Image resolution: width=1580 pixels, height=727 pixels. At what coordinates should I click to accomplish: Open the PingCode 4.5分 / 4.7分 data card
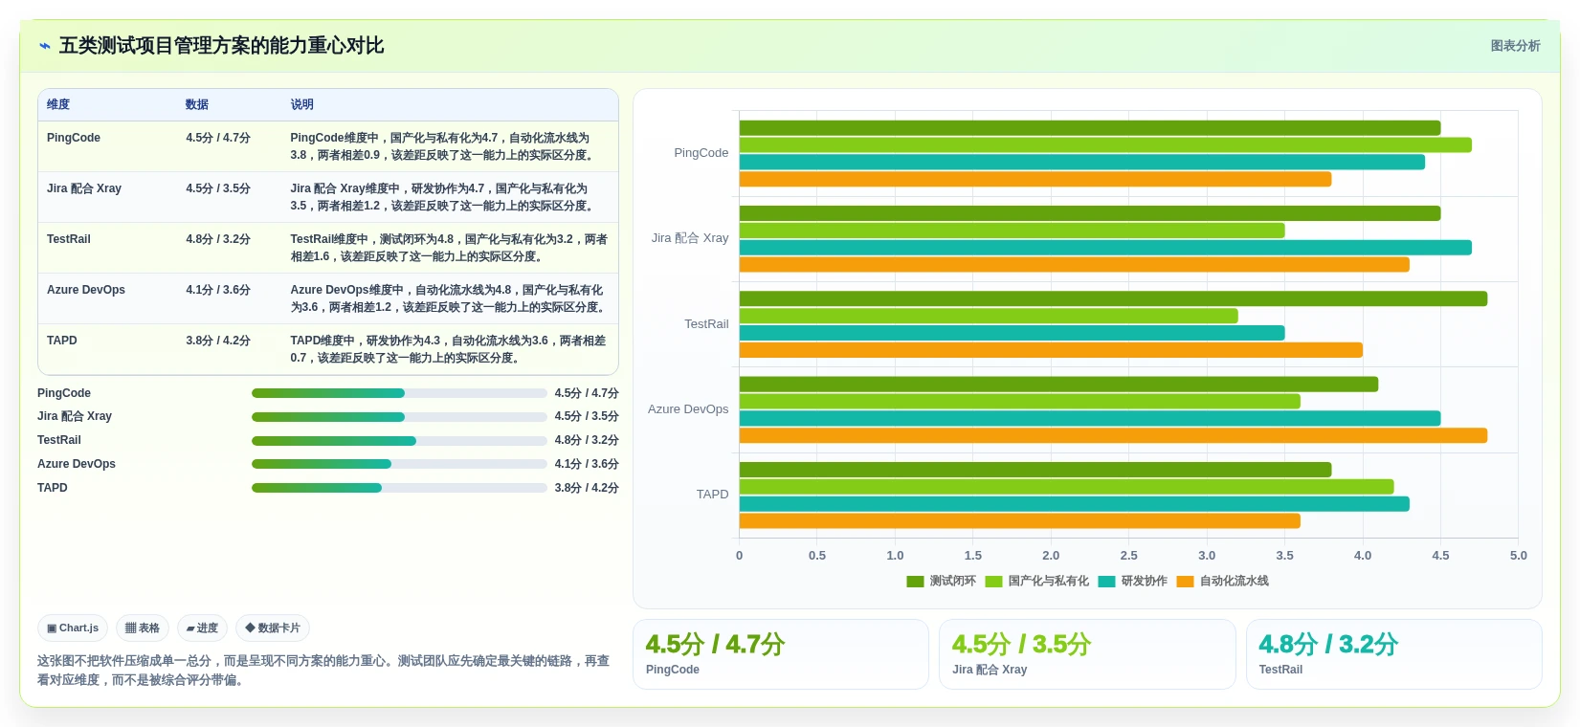(781, 654)
